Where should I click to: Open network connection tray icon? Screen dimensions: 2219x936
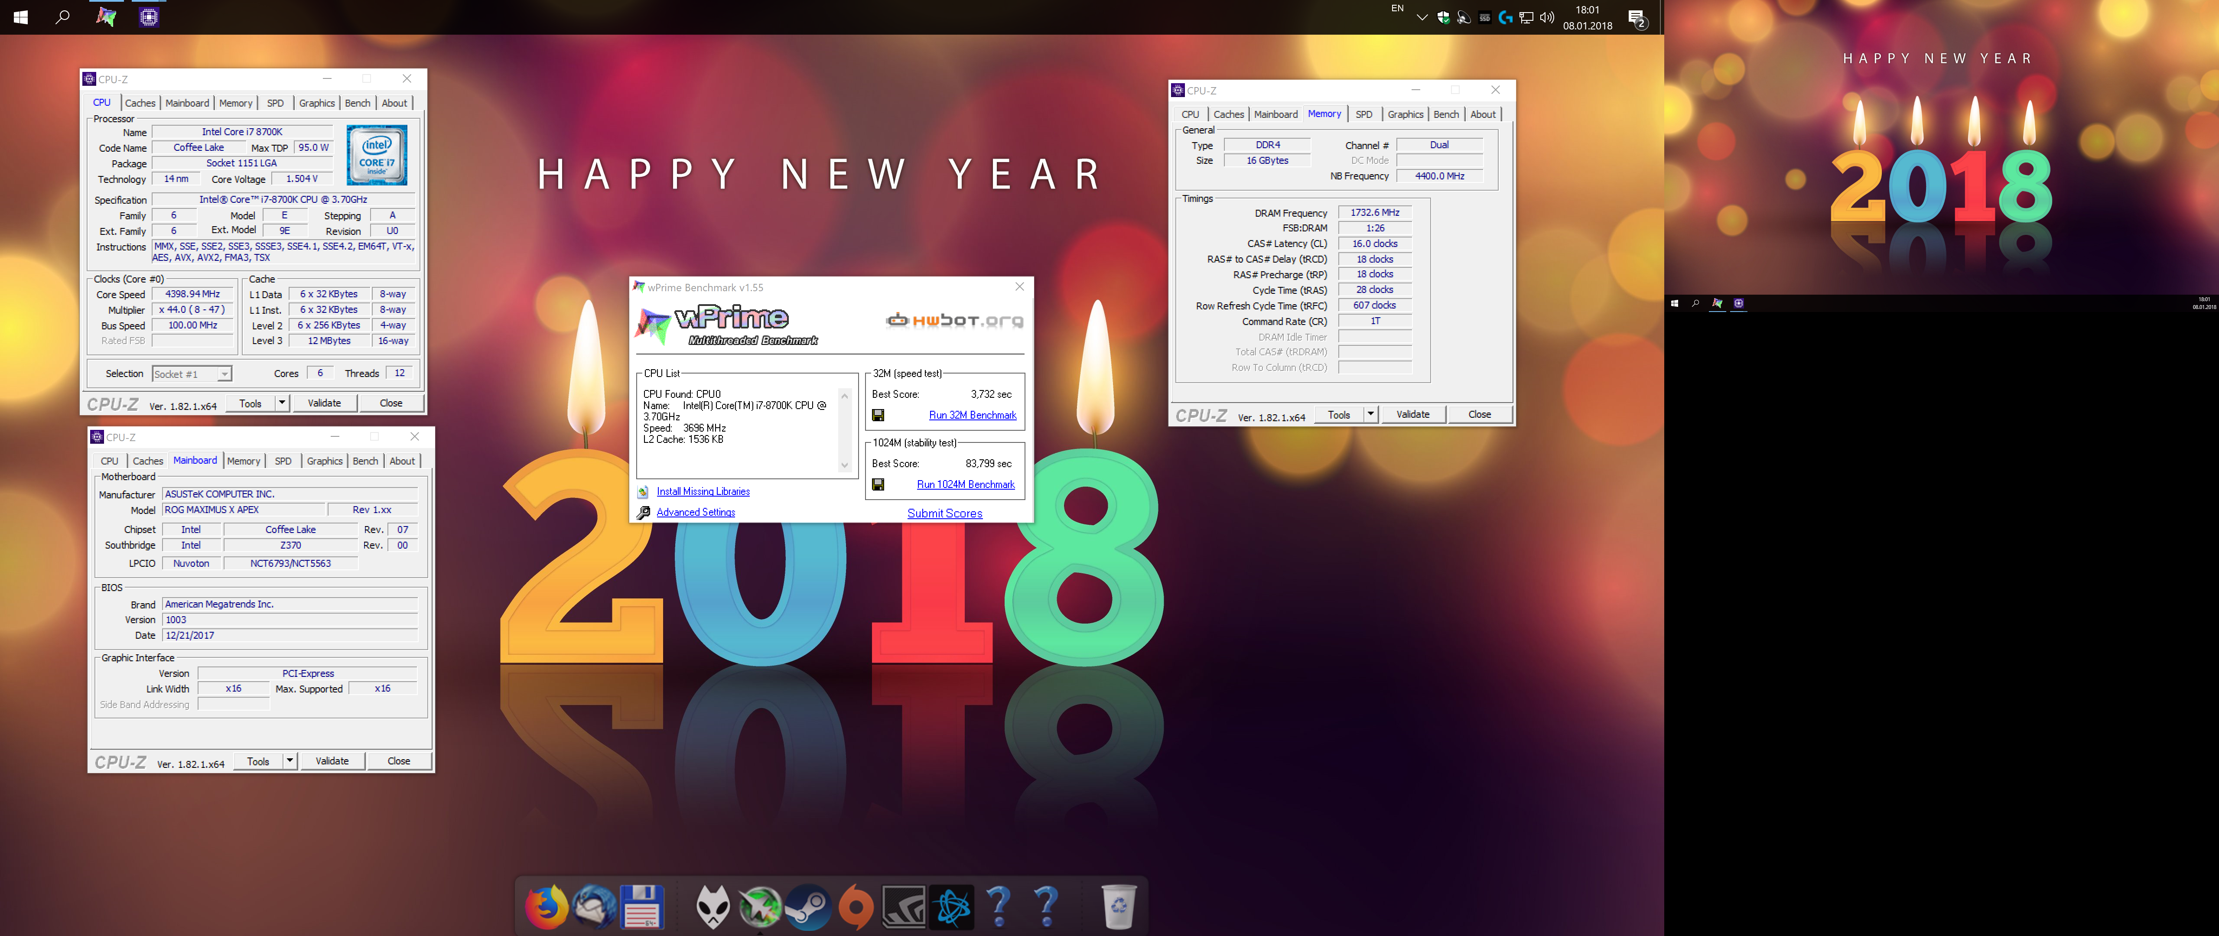(1526, 17)
